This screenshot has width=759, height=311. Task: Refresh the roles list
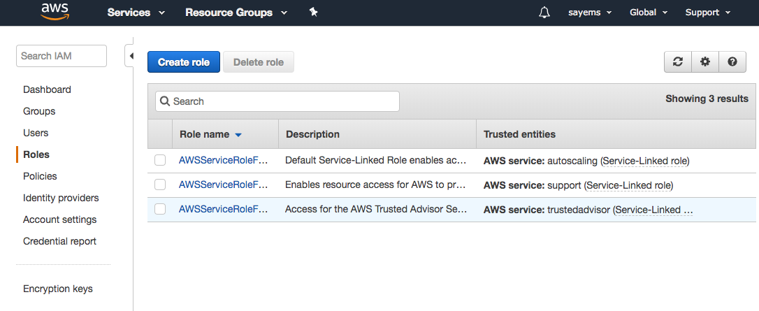[x=678, y=62]
